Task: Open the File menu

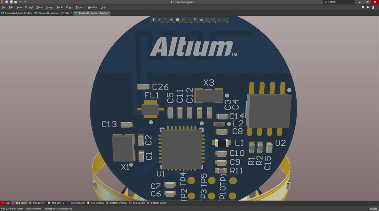Action: (x=4, y=7)
